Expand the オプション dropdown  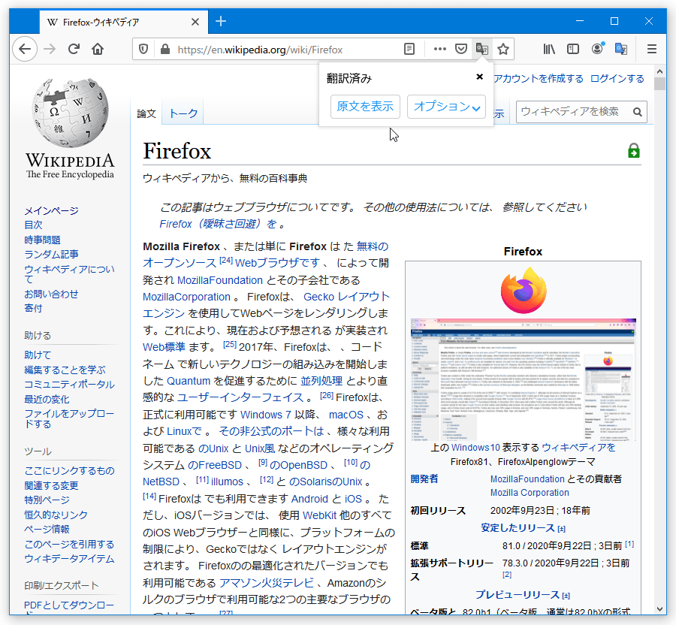pyautogui.click(x=447, y=107)
